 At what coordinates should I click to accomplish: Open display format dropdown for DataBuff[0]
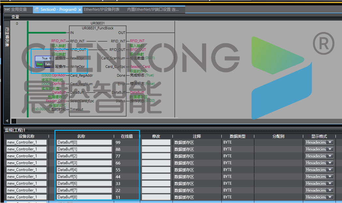tap(330, 142)
